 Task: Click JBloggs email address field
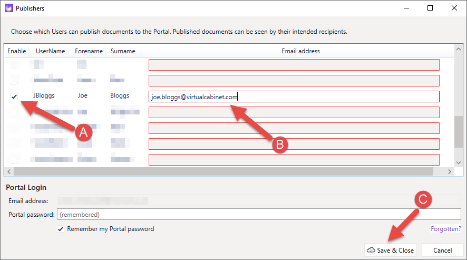coord(294,97)
